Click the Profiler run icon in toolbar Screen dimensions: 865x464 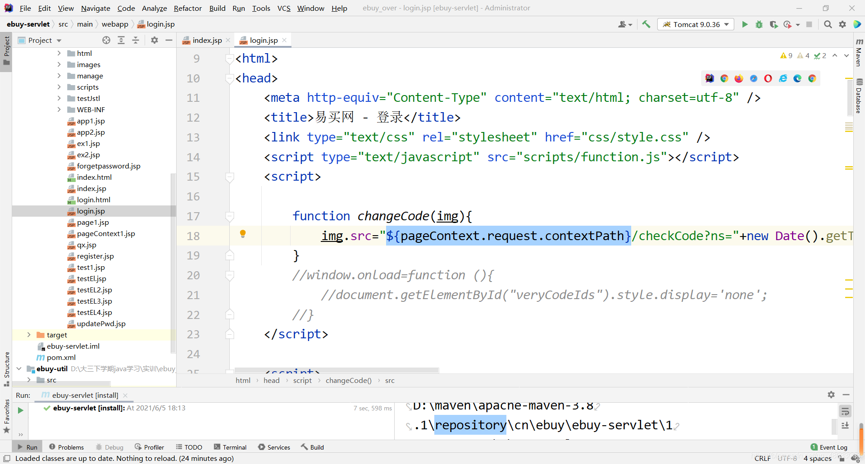(788, 24)
